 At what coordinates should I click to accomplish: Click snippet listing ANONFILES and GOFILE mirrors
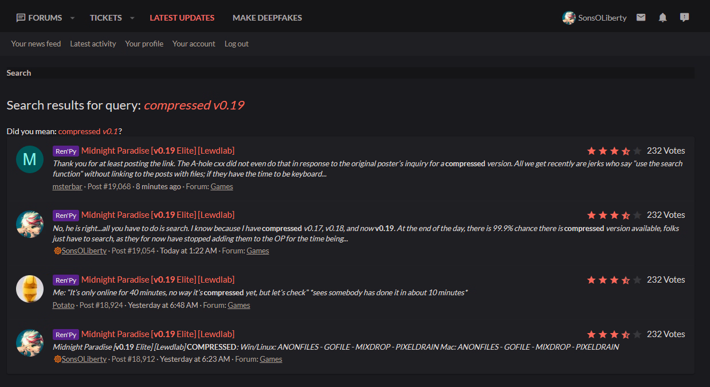(336, 347)
